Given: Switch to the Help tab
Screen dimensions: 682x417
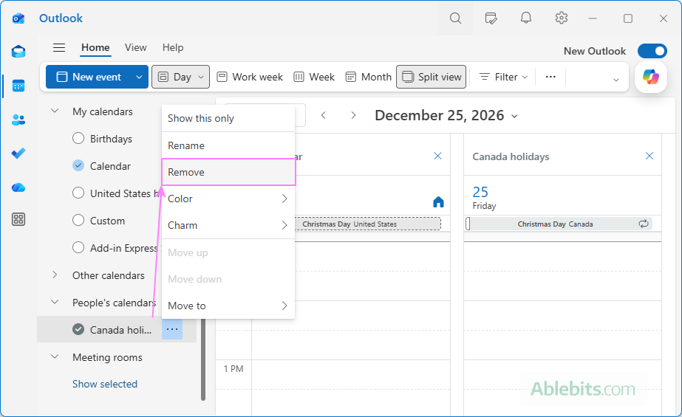Looking at the screenshot, I should 173,47.
